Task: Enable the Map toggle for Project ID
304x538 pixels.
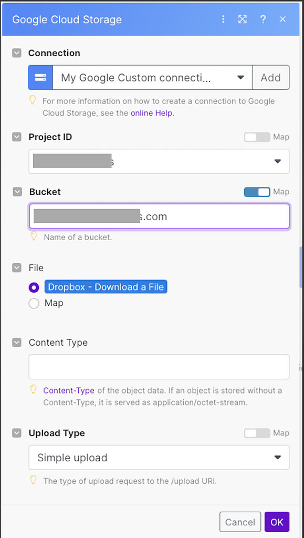Action: (x=257, y=137)
